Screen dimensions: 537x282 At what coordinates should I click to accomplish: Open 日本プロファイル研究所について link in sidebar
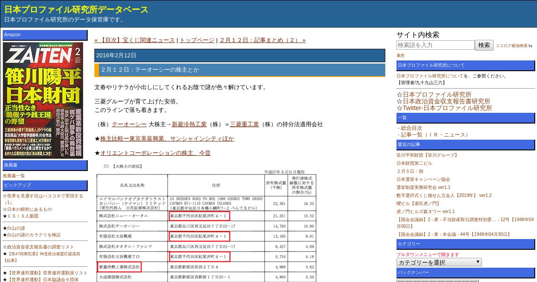430,76
